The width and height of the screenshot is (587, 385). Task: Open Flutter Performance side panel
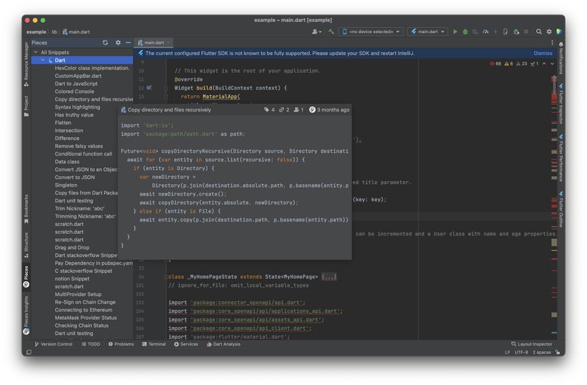pyautogui.click(x=561, y=158)
